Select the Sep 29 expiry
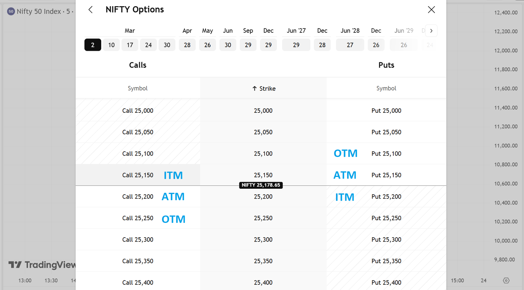The image size is (524, 290). [x=248, y=45]
